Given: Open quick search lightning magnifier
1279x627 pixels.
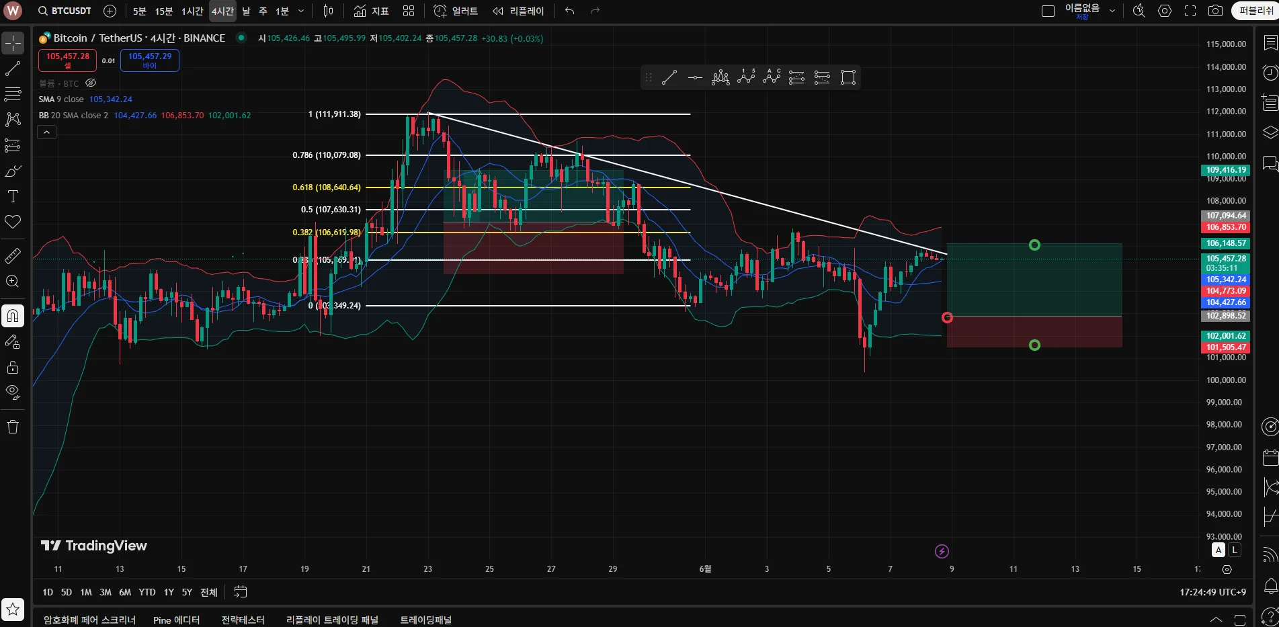Looking at the screenshot, I should [x=1139, y=11].
